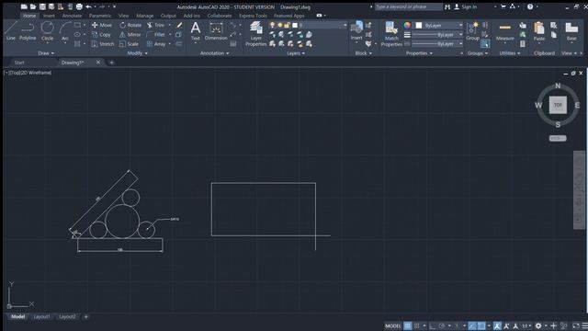The width and height of the screenshot is (588, 331).
Task: Add a new layout with plus button
Action: pyautogui.click(x=85, y=316)
